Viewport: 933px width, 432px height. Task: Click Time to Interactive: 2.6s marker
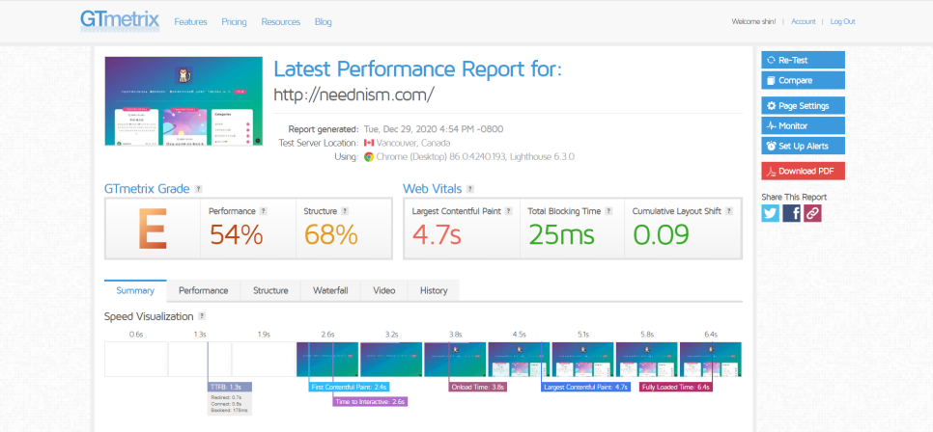pos(370,402)
